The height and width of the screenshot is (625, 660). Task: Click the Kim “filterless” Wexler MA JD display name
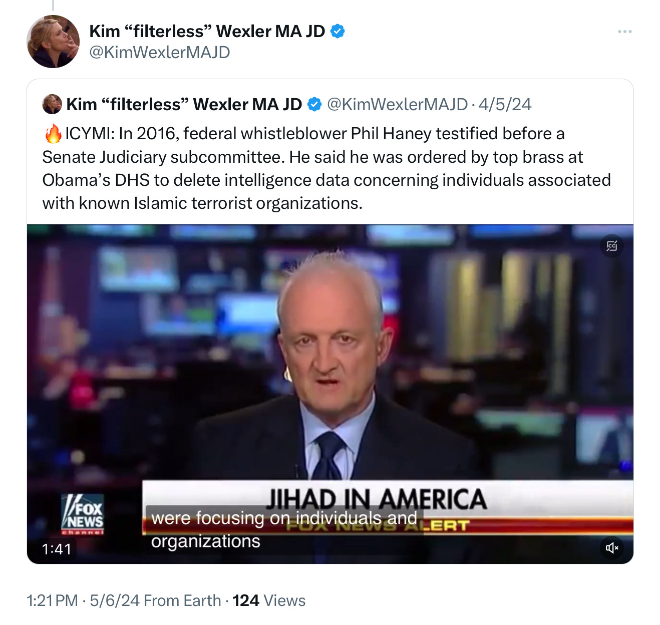coord(207,31)
